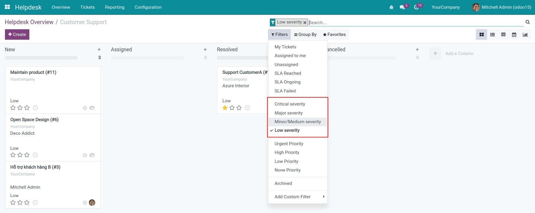Open the Configuration menu
This screenshot has height=213, width=535.
[x=148, y=7]
